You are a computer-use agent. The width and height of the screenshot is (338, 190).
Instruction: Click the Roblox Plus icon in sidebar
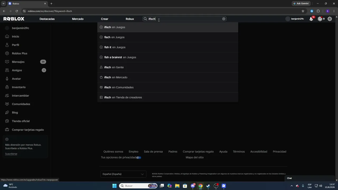click(7, 53)
